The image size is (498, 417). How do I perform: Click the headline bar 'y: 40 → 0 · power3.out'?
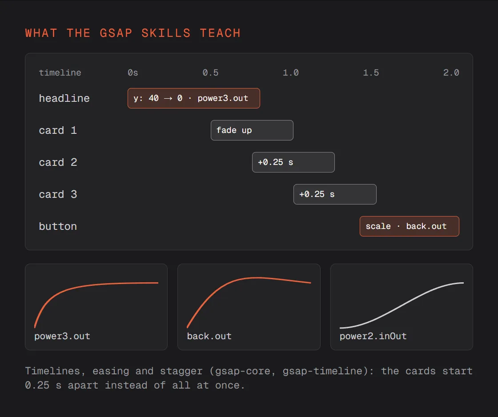click(x=194, y=98)
